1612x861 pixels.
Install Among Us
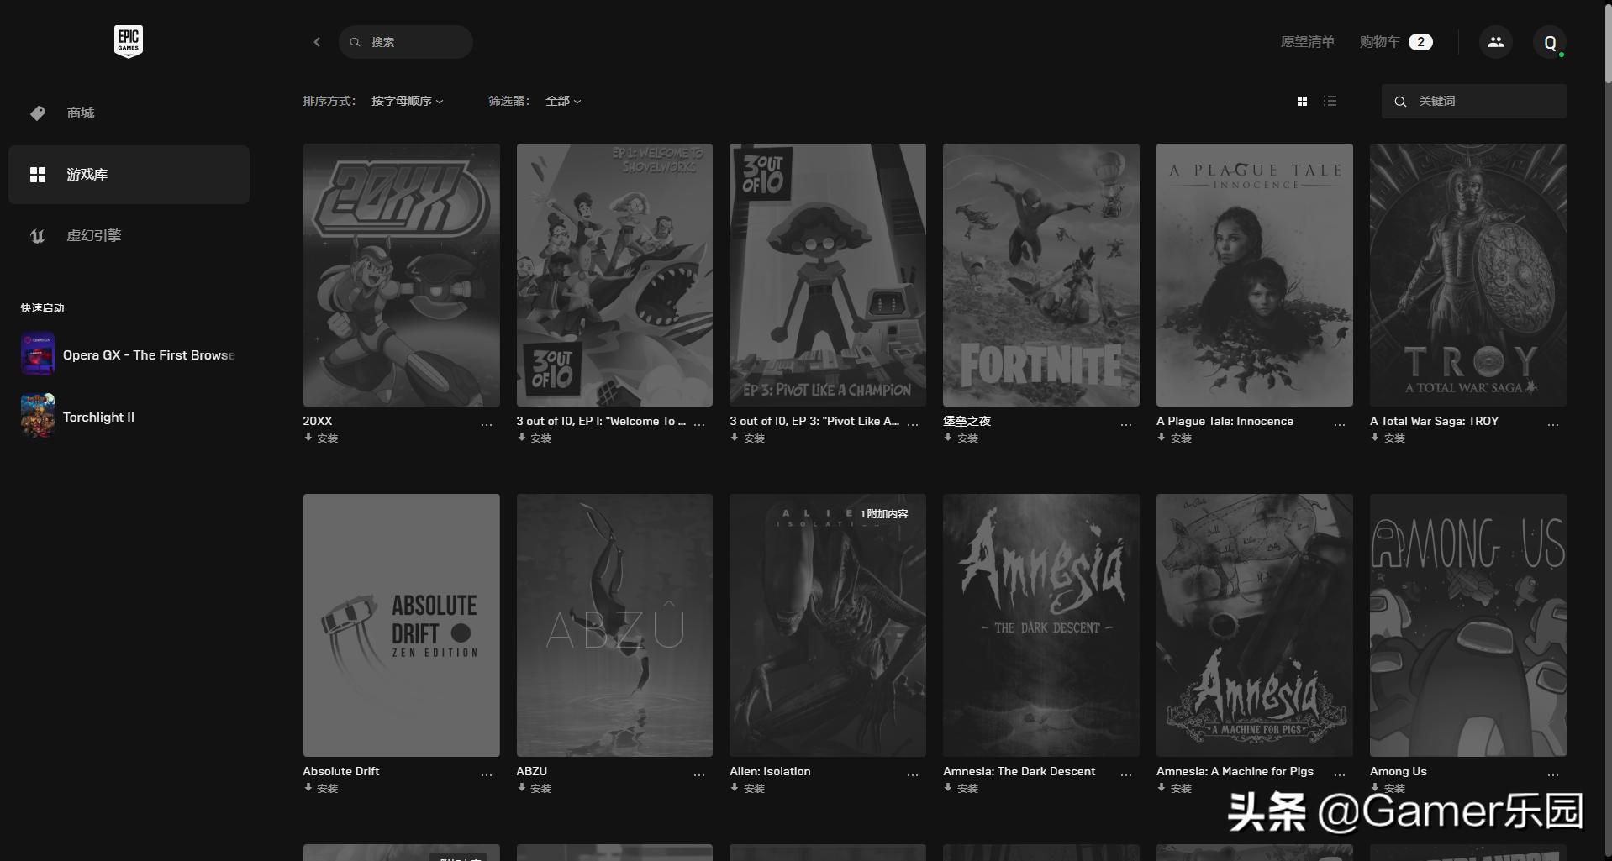click(x=1388, y=788)
